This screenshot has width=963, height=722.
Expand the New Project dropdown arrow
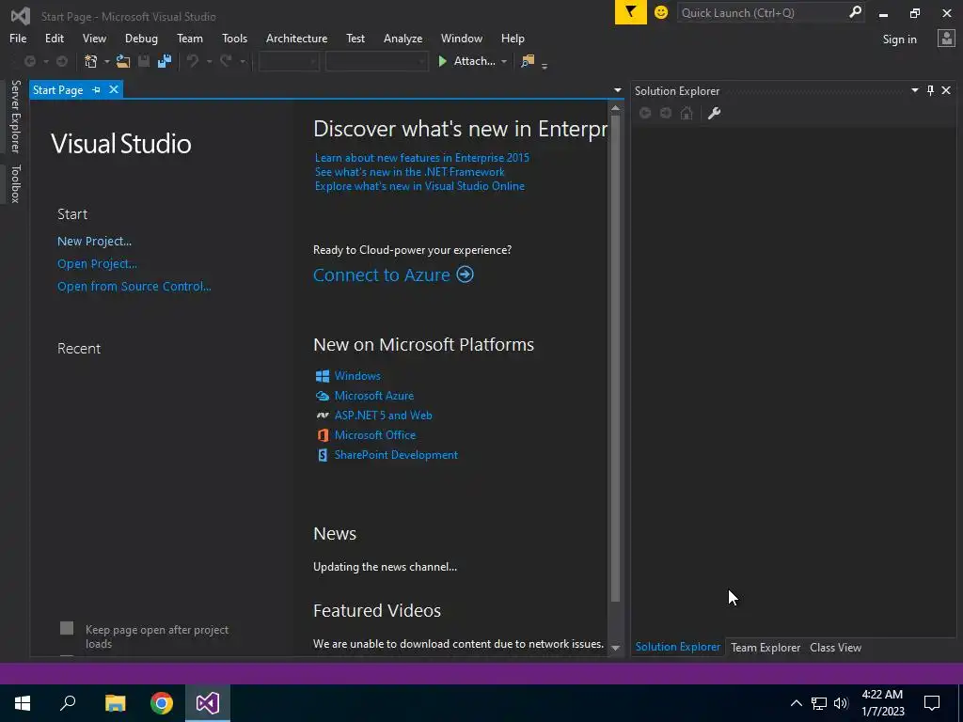coord(106,61)
